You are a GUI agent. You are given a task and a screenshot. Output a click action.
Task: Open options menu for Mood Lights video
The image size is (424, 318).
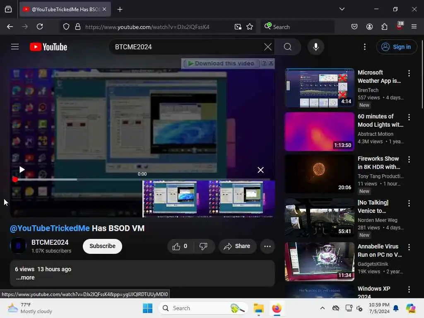tap(409, 117)
